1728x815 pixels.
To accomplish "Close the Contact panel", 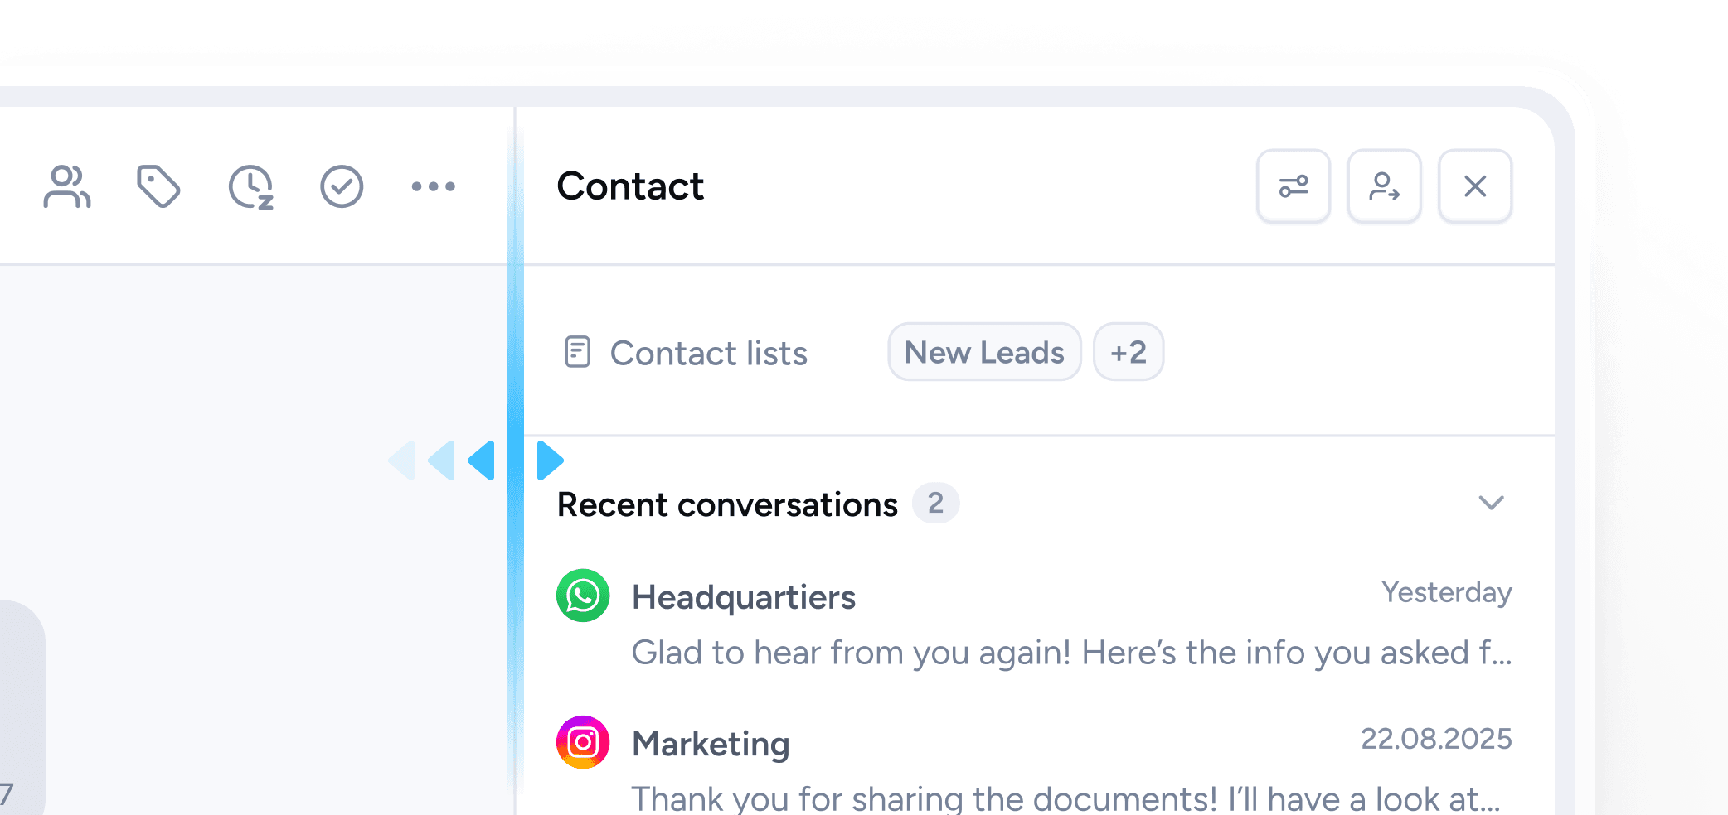I will (x=1474, y=186).
